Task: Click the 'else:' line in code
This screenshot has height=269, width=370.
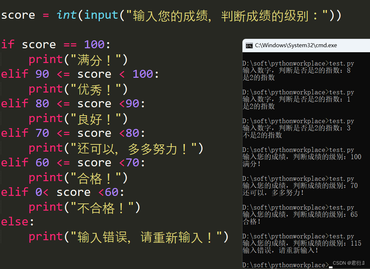Action: tap(18, 221)
